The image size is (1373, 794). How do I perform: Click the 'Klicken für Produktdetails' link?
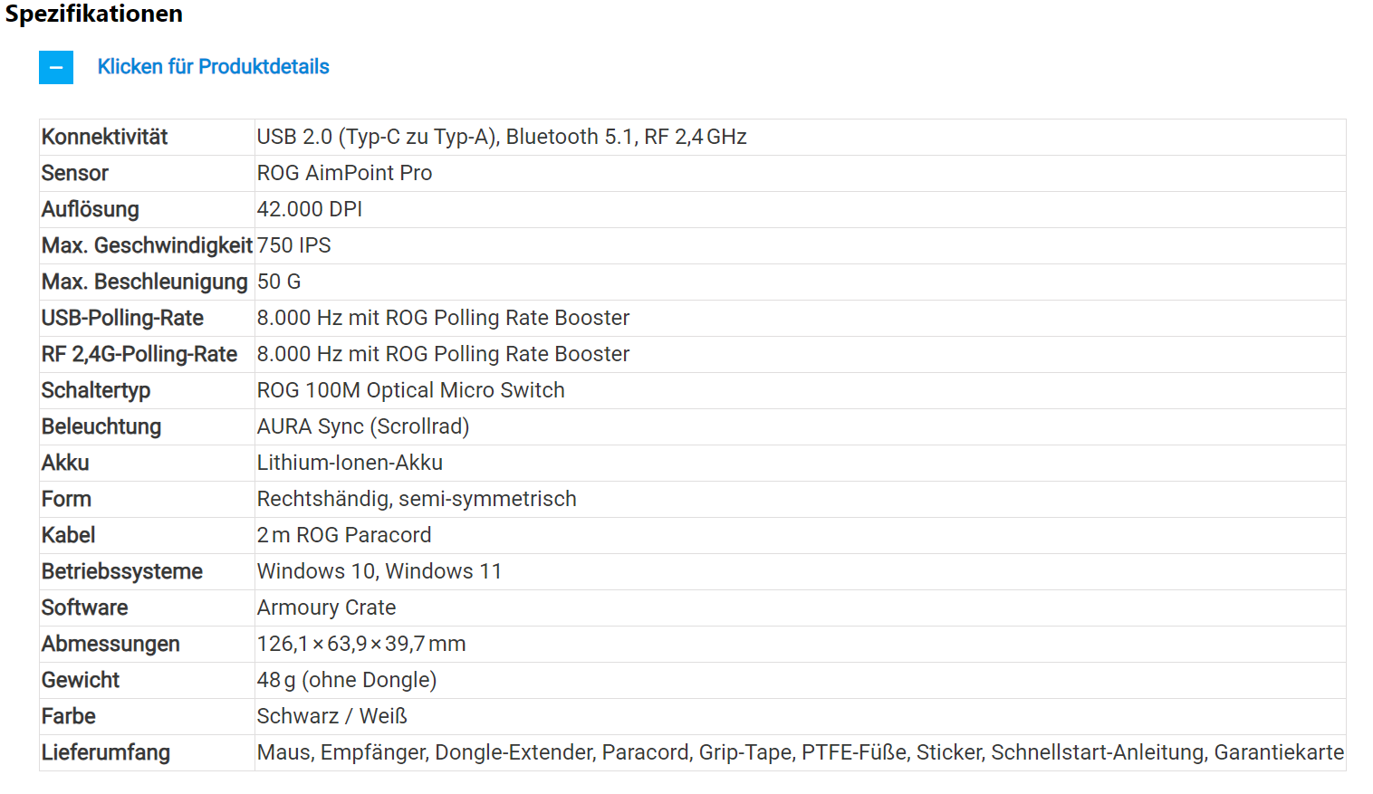pos(213,67)
